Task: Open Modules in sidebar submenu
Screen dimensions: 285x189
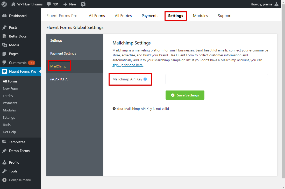Action: [x=9, y=110]
